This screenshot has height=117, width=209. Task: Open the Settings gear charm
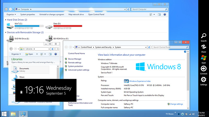pos(204,81)
